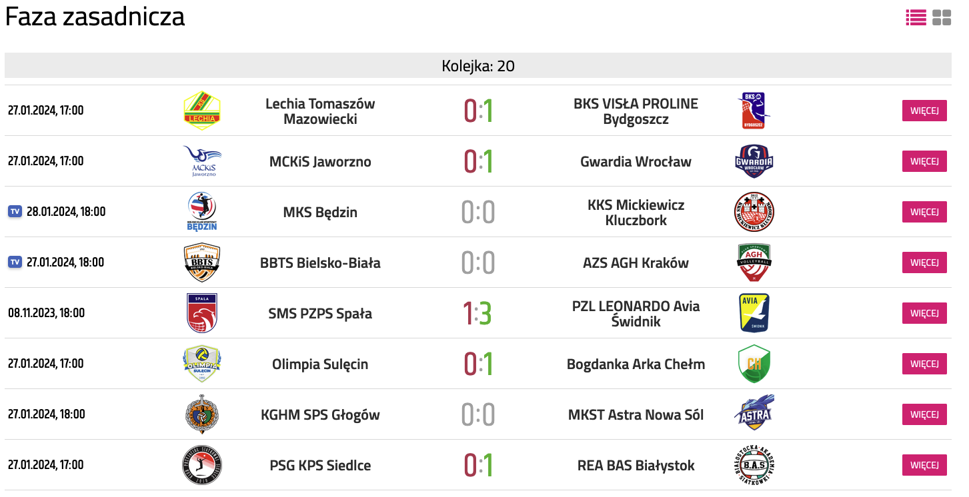Click WIĘCEJ for the SMS PZPS Spała match

click(x=924, y=313)
